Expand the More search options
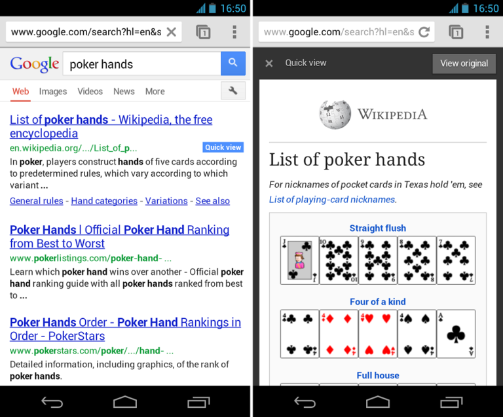503x417 pixels. [x=155, y=92]
